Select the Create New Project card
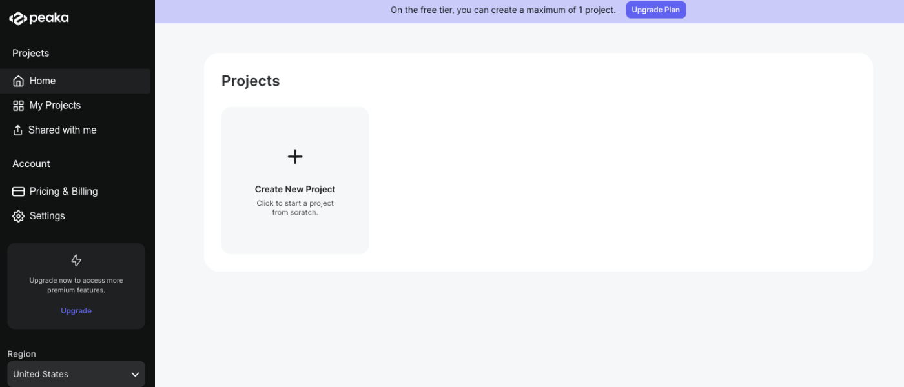 (295, 181)
